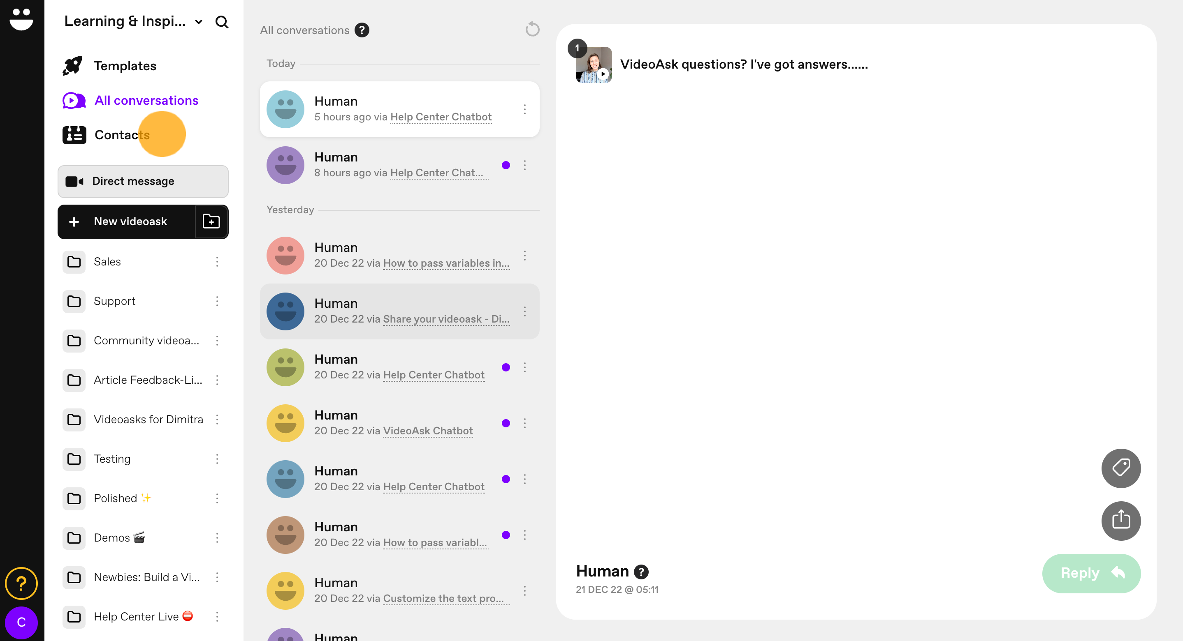The height and width of the screenshot is (641, 1183).
Task: Open Community videoa... folder options menu
Action: pos(217,341)
